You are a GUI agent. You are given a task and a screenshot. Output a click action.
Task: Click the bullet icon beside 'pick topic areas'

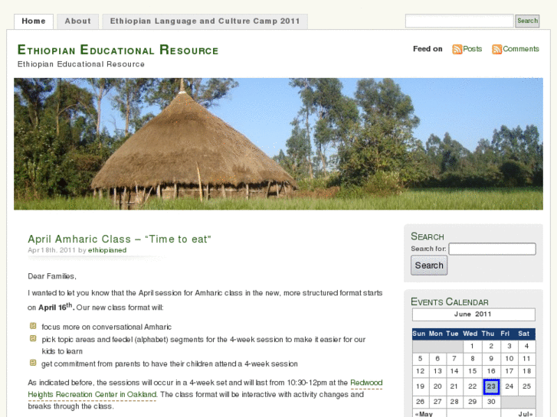[33, 338]
